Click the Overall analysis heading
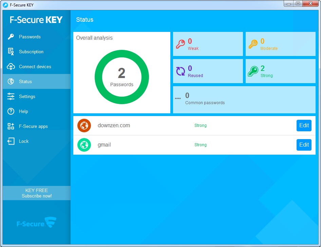The image size is (321, 247). [x=94, y=38]
